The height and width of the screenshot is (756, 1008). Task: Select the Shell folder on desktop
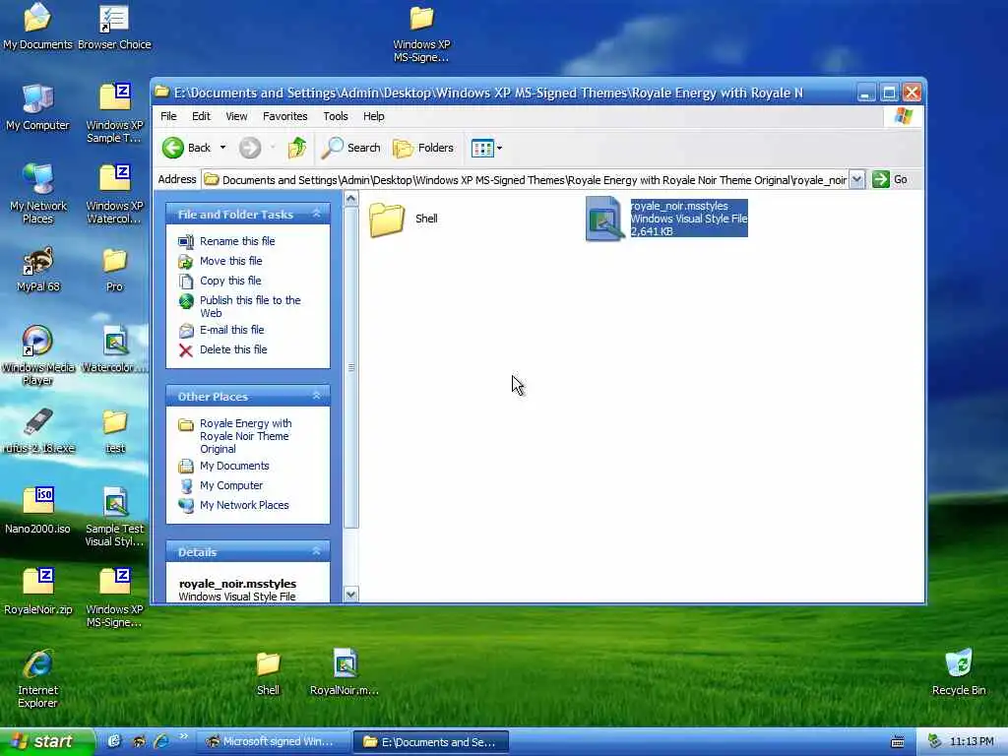tap(268, 672)
